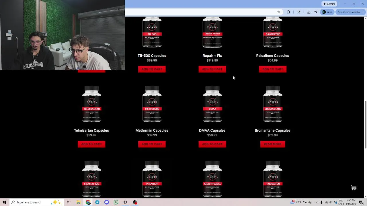Click the $89.99 price of TB-500
Image resolution: width=367 pixels, height=206 pixels.
152,60
